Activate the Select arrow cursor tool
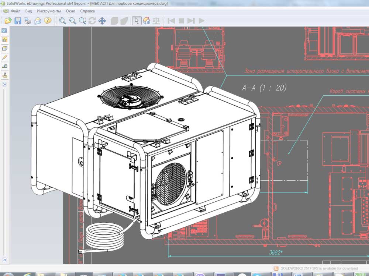Viewport: 369px width, 276px height. pyautogui.click(x=137, y=21)
